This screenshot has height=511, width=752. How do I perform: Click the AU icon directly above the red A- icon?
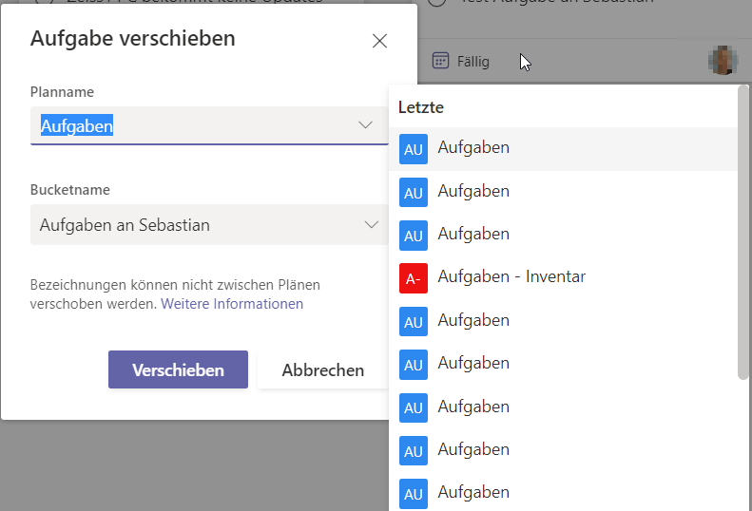click(414, 236)
